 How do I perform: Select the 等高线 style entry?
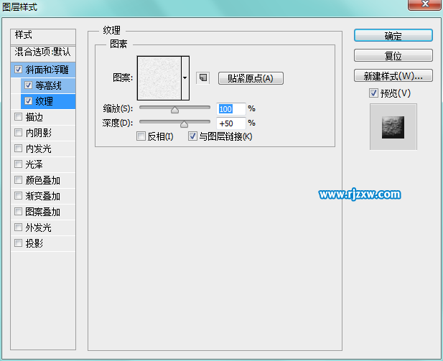[48, 85]
